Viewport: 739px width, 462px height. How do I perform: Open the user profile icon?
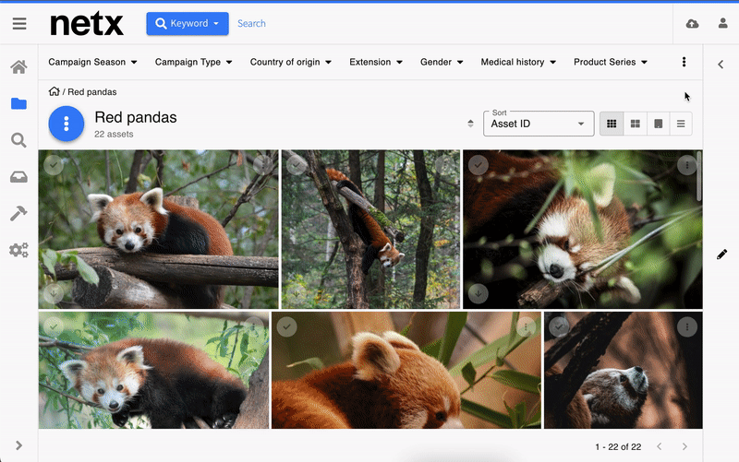click(722, 23)
